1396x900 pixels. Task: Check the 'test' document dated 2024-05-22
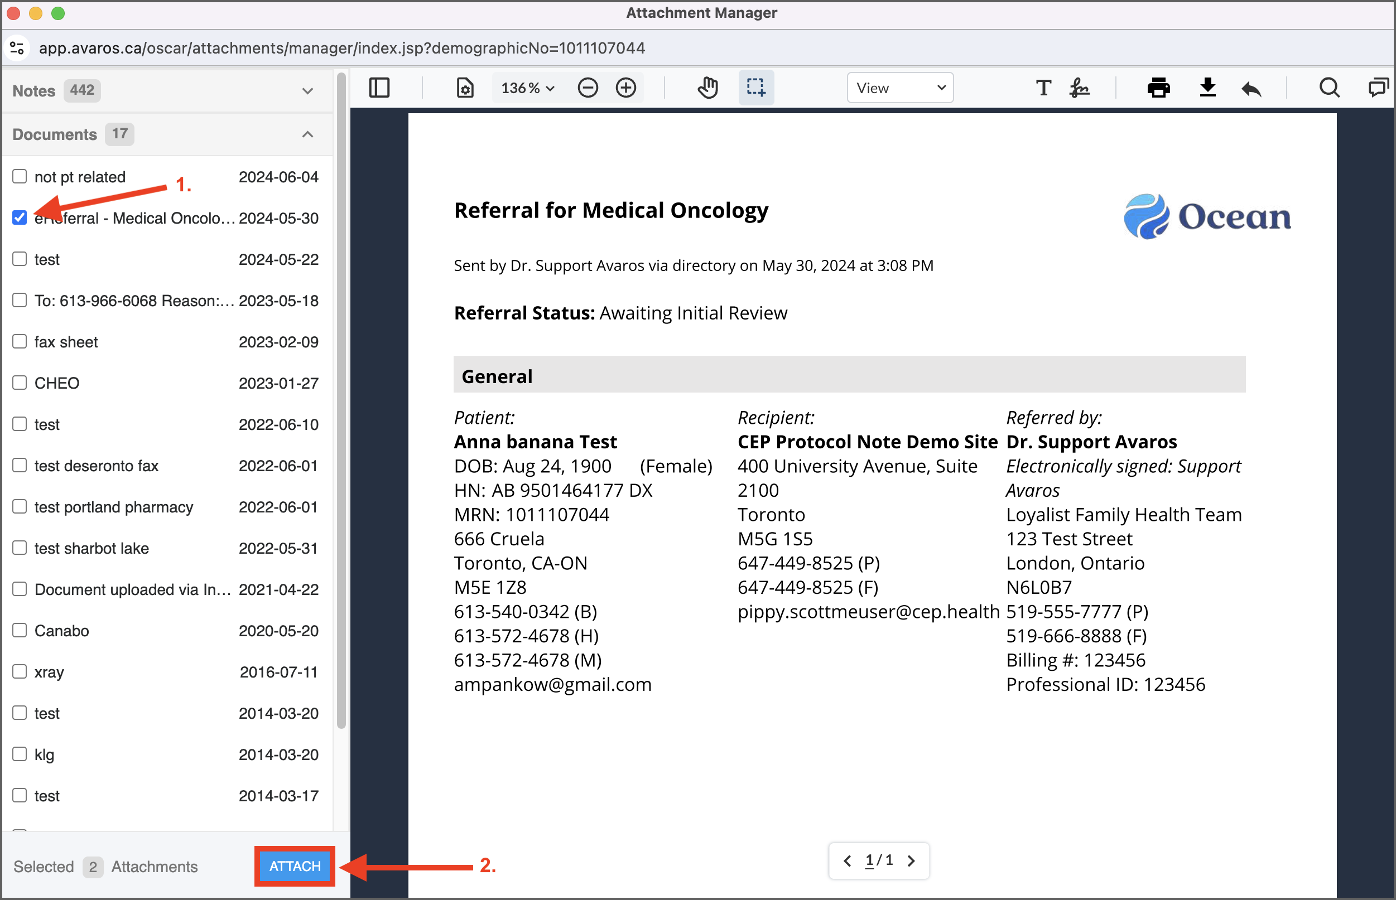[x=20, y=258]
